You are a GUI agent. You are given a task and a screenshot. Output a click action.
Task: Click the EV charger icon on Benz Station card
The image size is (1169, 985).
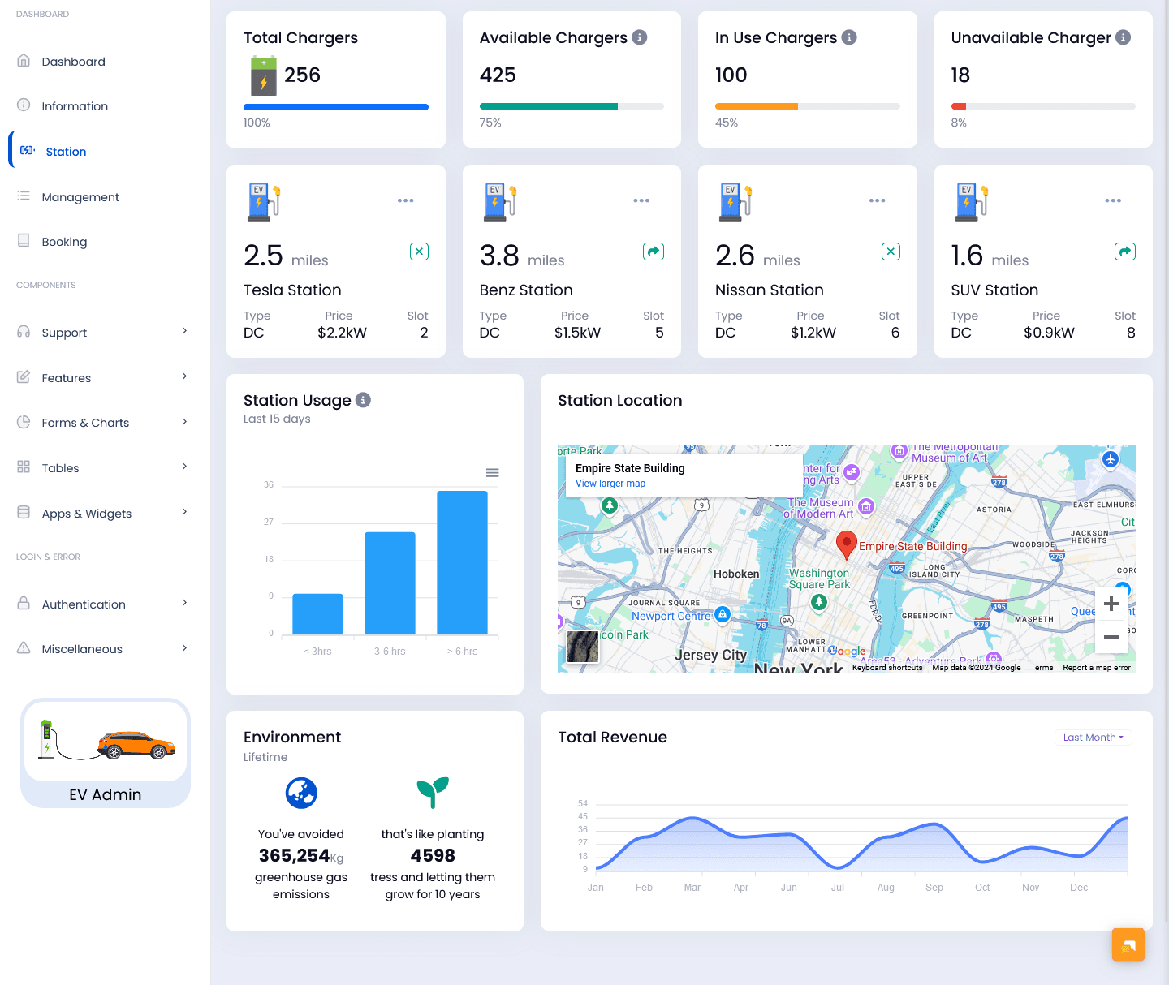(x=500, y=201)
